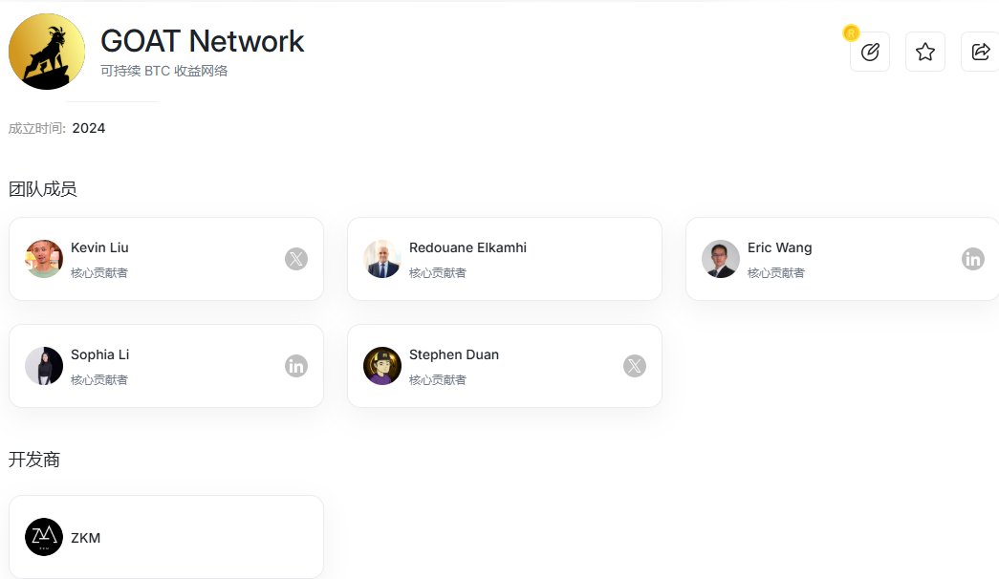The image size is (999, 579).
Task: Select the Kevin Liu name link
Action: pyautogui.click(x=99, y=247)
